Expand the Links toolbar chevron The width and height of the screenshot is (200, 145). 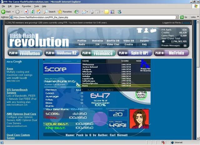[197, 17]
